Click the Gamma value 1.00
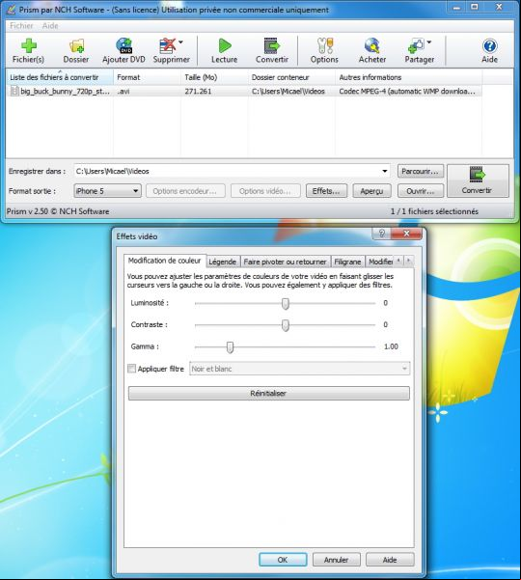Viewport: 521px width, 580px height. [391, 346]
